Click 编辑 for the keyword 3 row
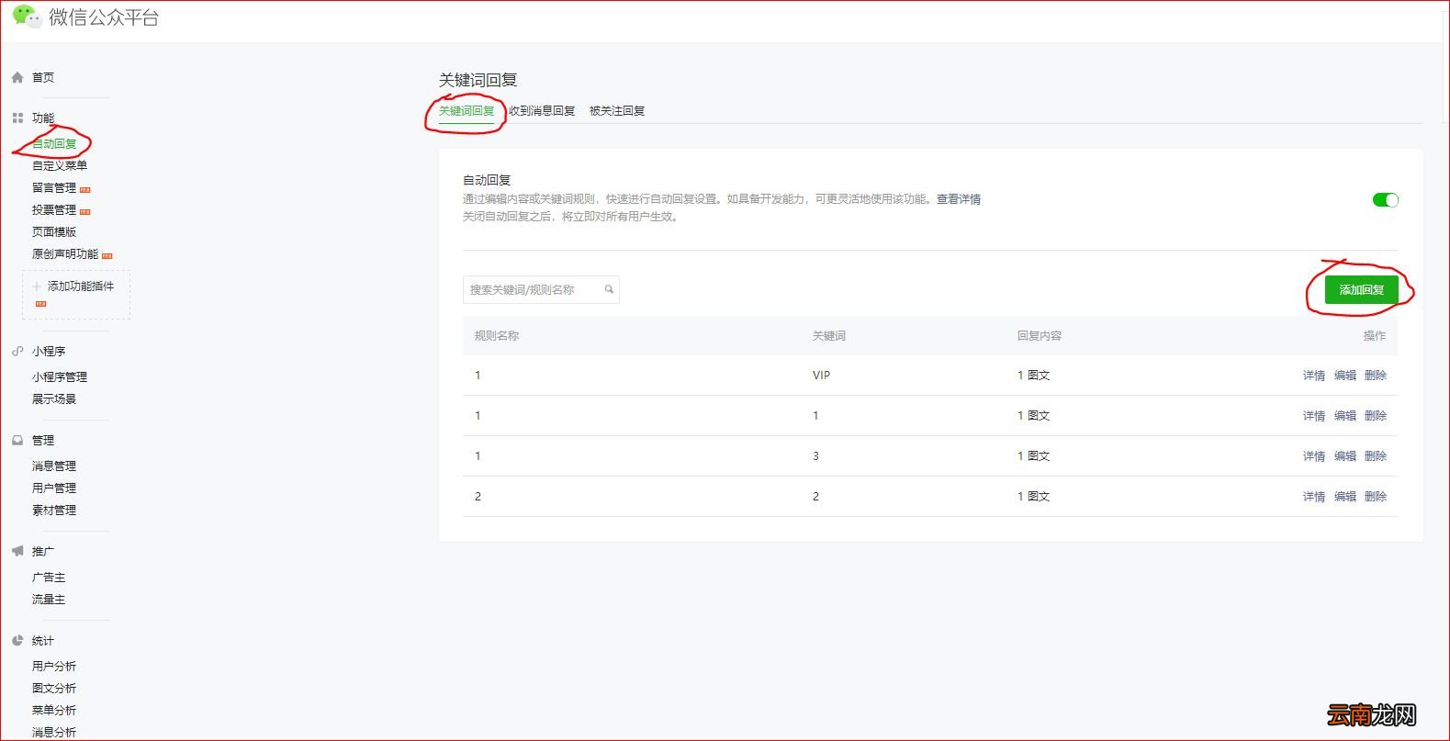 [x=1345, y=456]
